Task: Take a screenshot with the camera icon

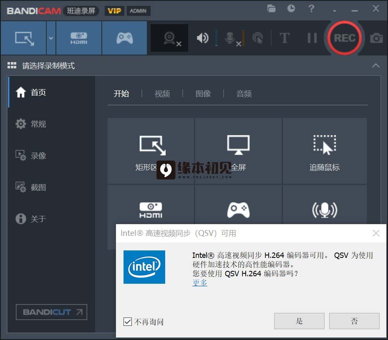Action: 376,38
